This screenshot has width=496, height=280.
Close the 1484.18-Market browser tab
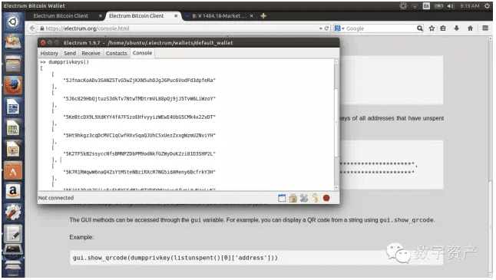[x=252, y=16]
